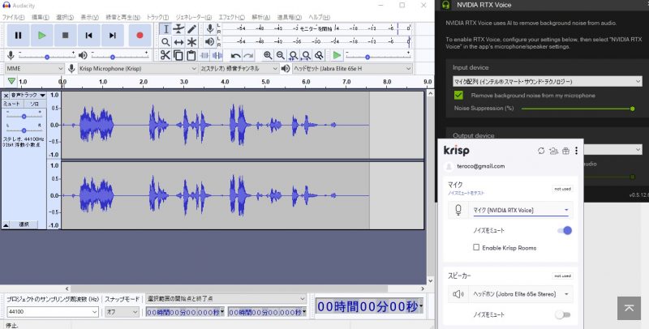
Task: Solo the audio track (ソロ button)
Action: tap(34, 104)
